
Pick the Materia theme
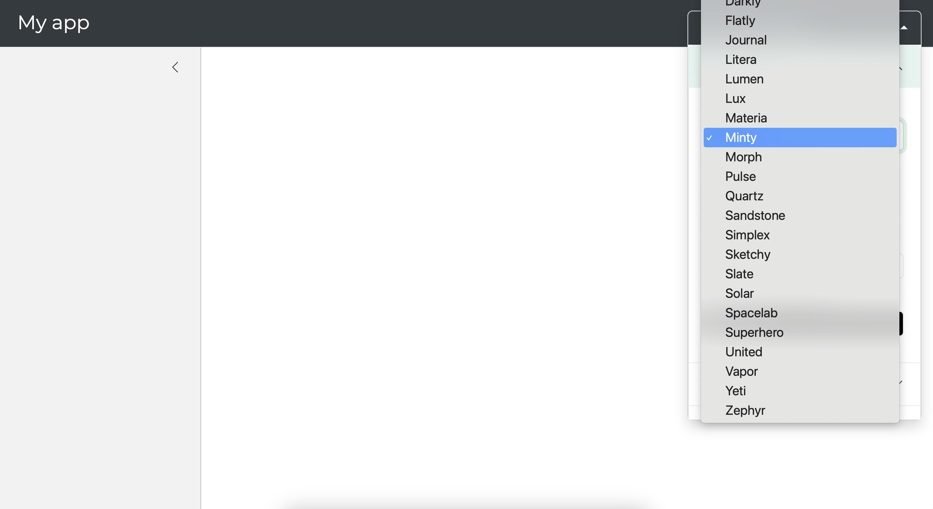click(x=800, y=118)
